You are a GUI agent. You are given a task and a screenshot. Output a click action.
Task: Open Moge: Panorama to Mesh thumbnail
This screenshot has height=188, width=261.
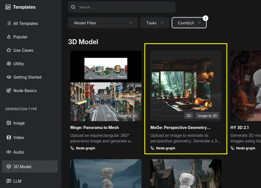pos(106,86)
